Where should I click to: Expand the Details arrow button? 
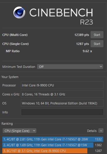click(x=101, y=131)
